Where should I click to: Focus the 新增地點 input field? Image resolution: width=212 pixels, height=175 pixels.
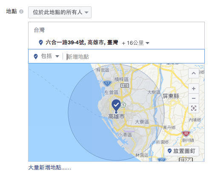point(133,57)
